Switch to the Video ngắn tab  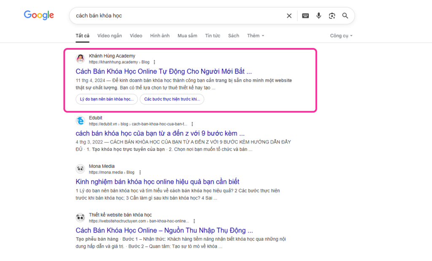(x=109, y=36)
